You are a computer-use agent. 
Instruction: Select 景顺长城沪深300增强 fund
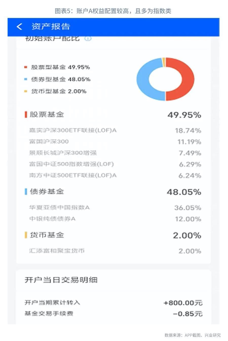pyautogui.click(x=63, y=153)
